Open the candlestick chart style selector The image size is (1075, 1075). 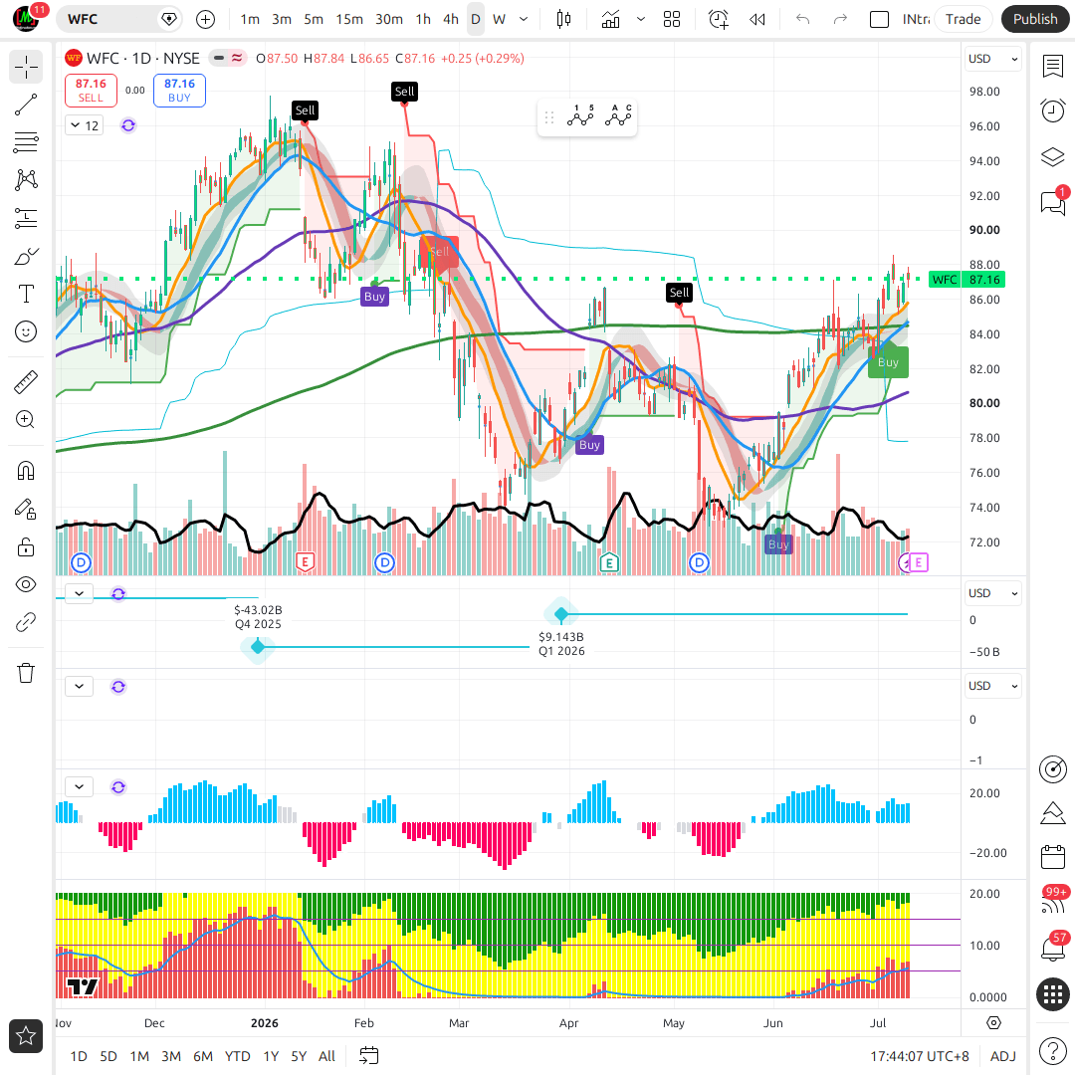coord(563,19)
